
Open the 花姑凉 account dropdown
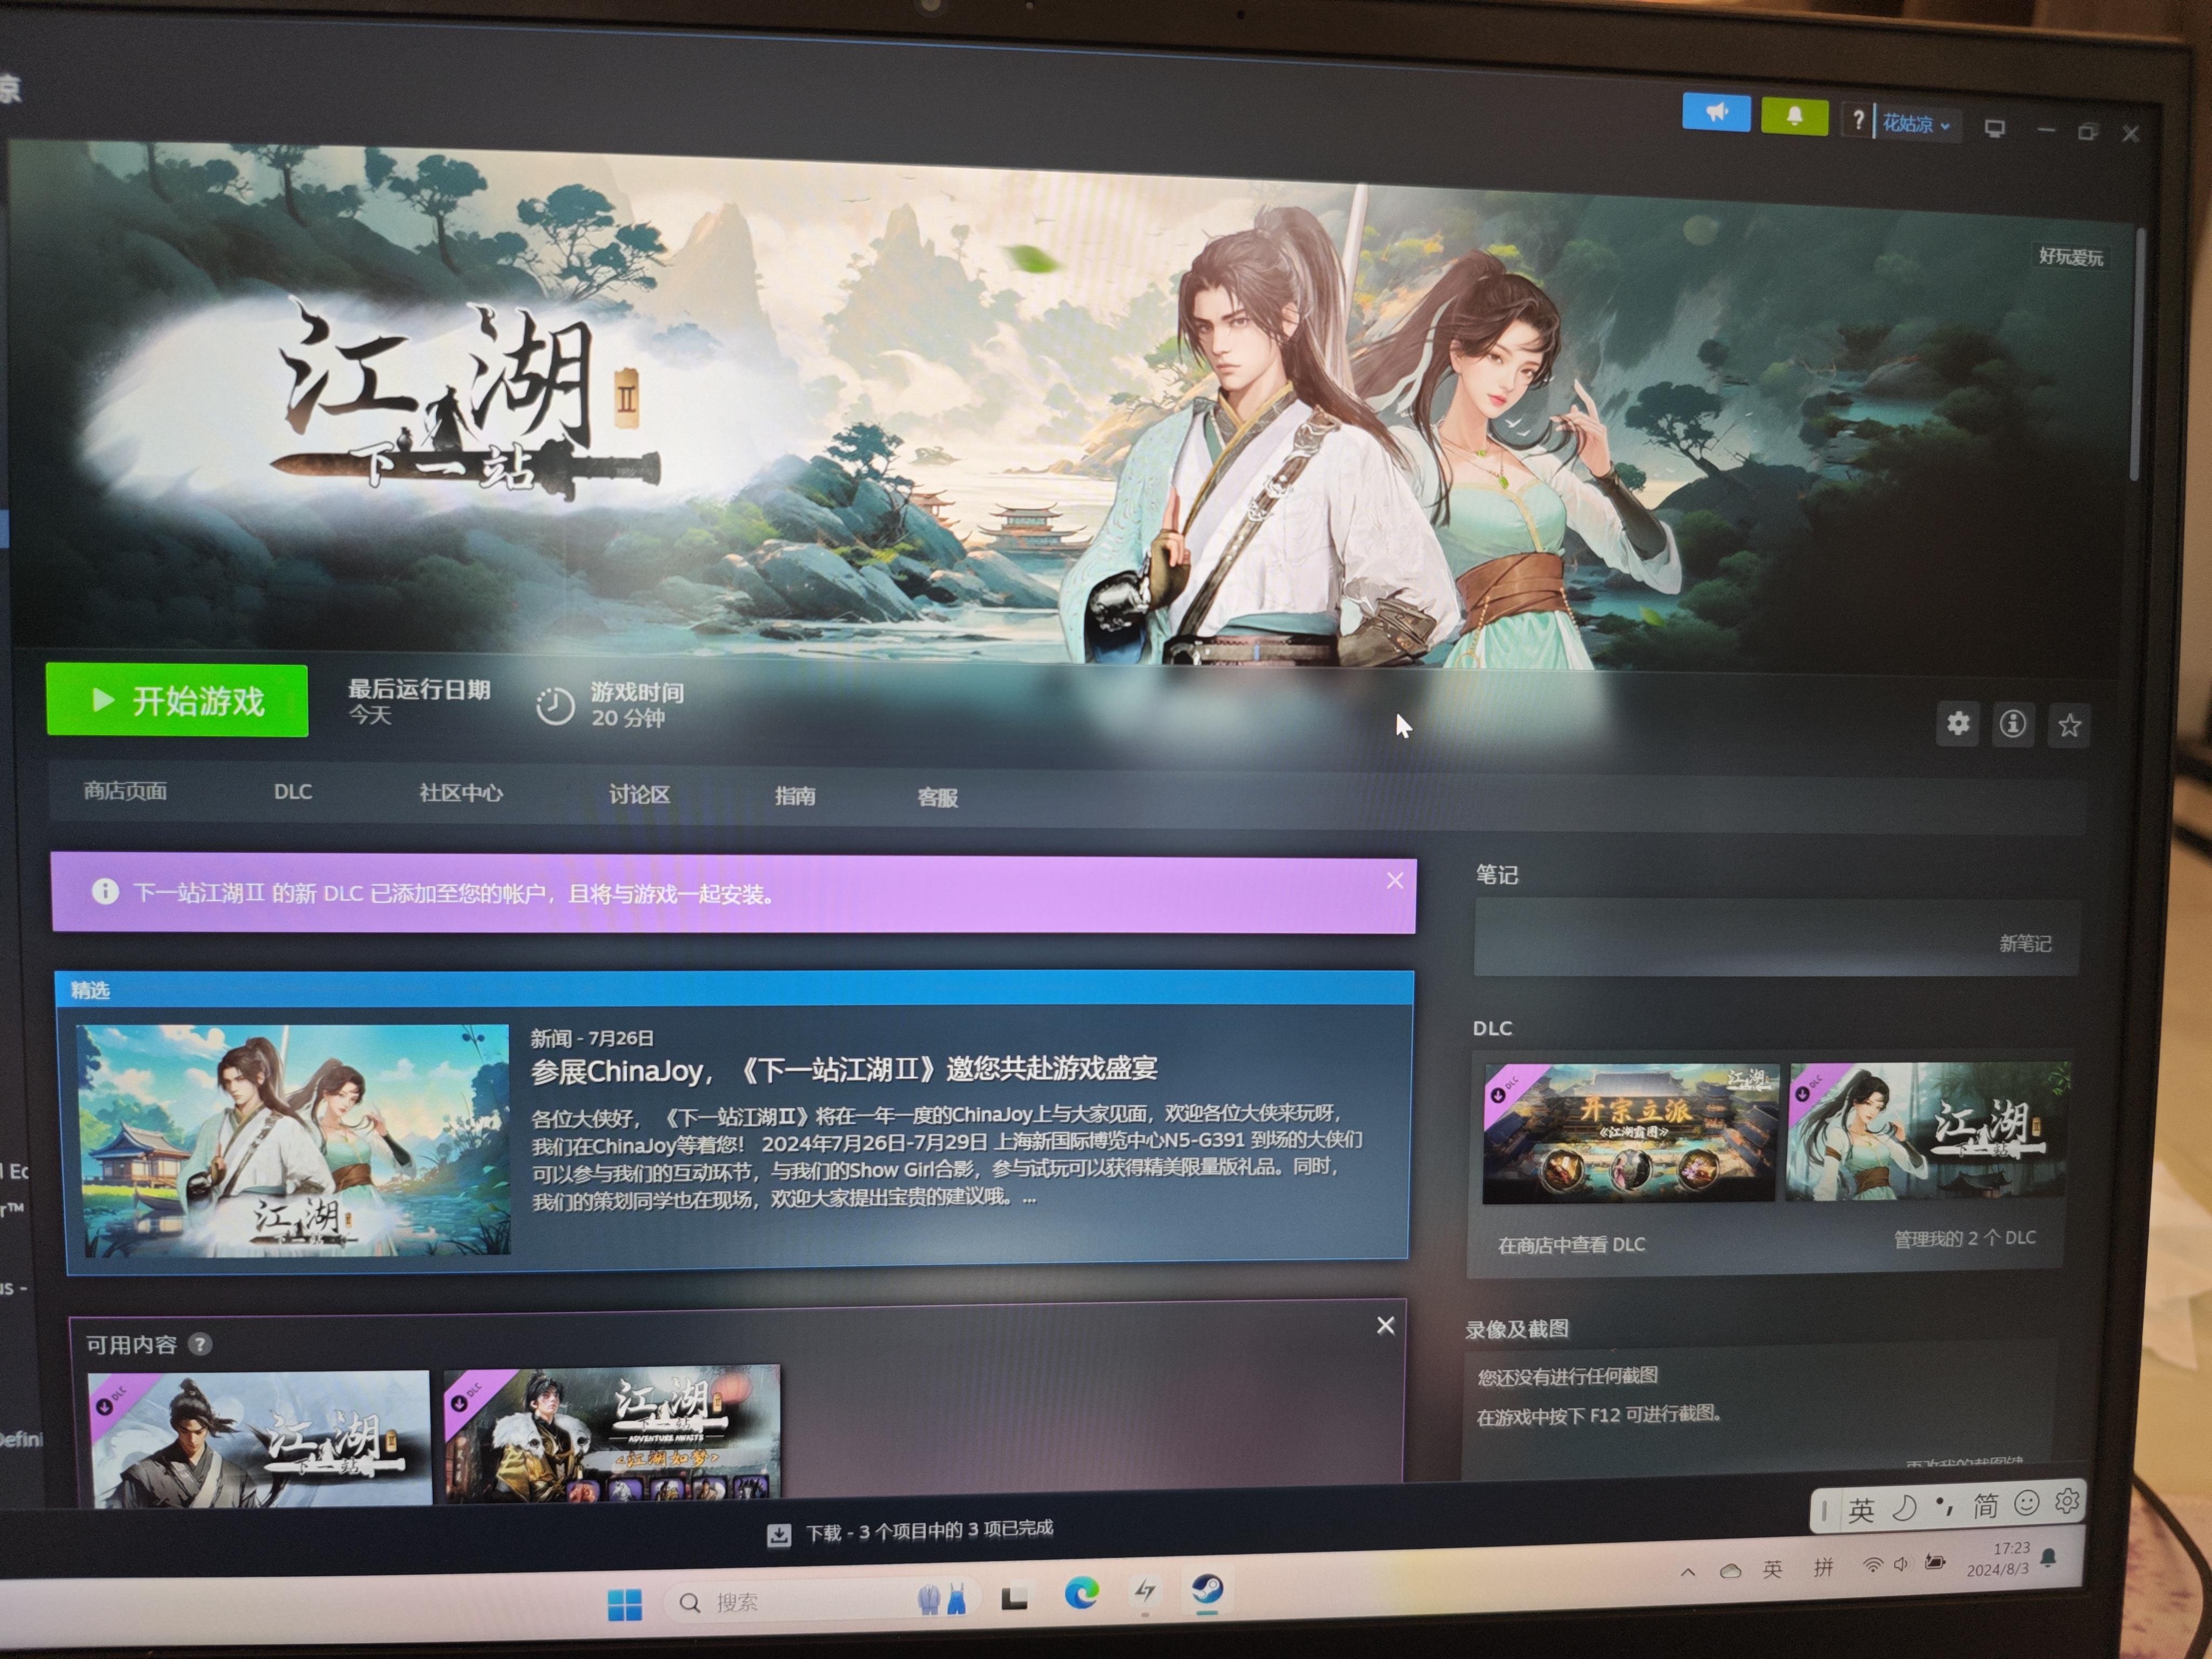(1915, 123)
